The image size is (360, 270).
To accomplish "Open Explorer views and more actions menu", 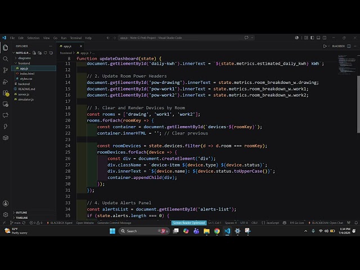I will (x=51, y=46).
